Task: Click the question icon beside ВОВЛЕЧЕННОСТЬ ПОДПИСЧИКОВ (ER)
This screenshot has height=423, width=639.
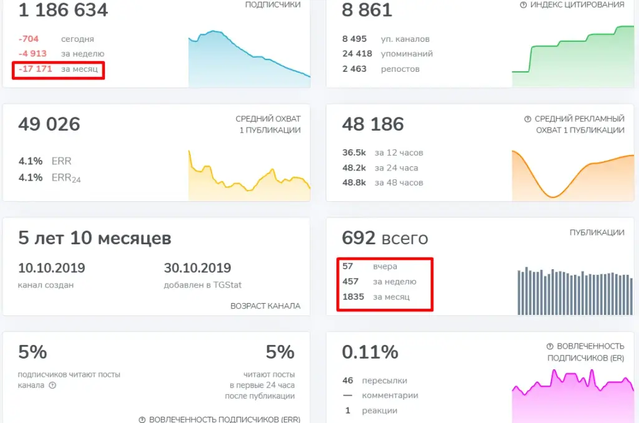Action: 550,346
